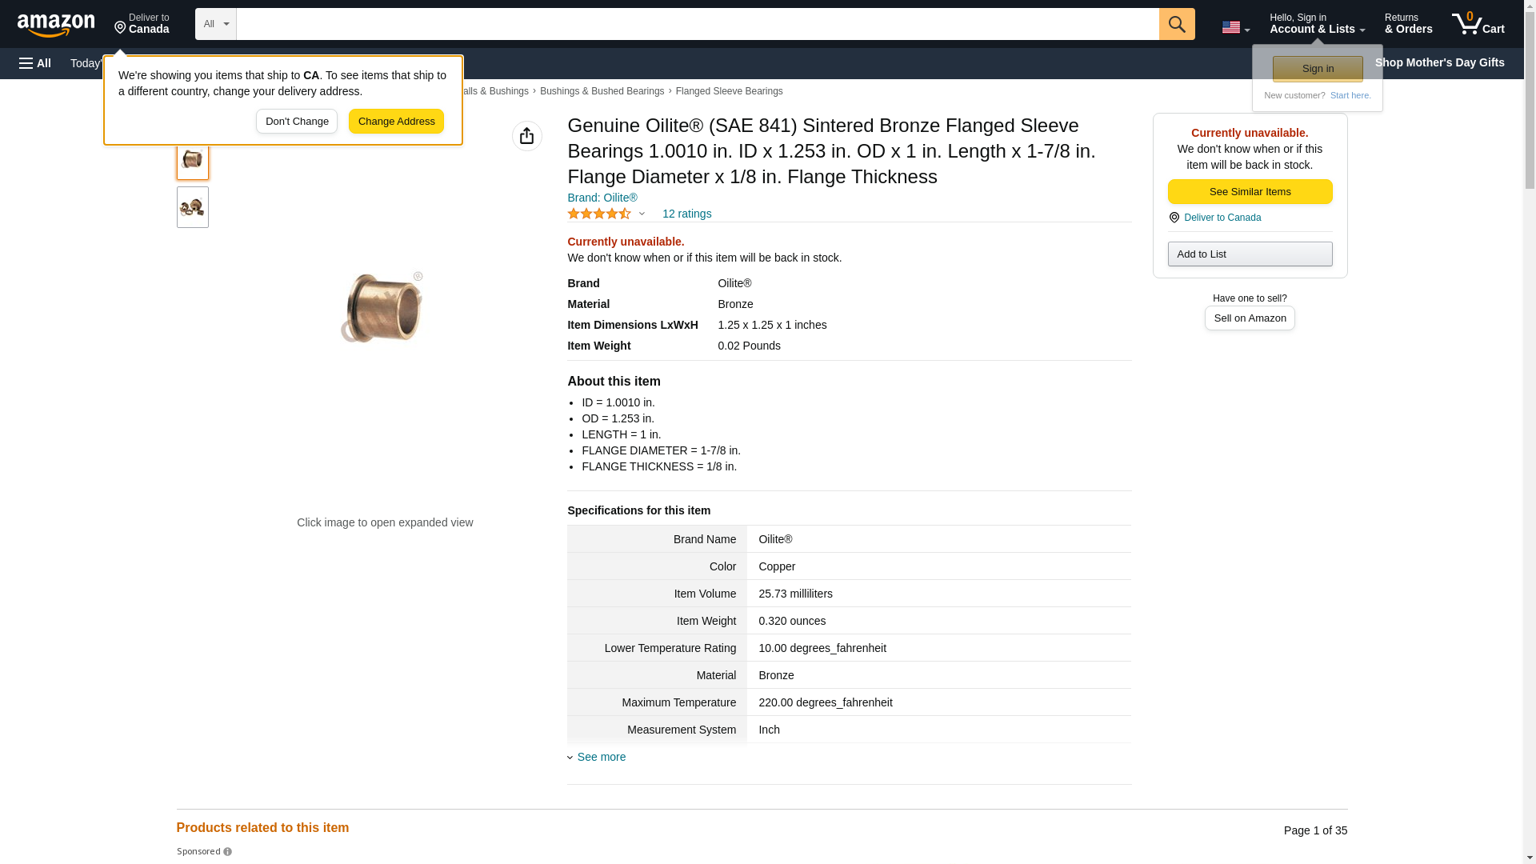Screen dimensions: 1536x864
Task: Expand See more specifications
Action: pyautogui.click(x=600, y=757)
